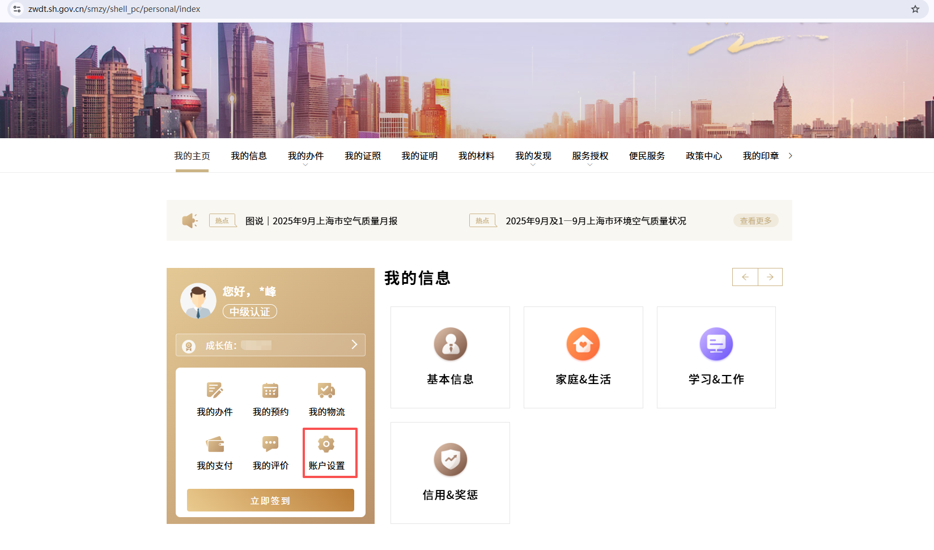This screenshot has width=934, height=550.
Task: Bookmark this page with star icon
Action: [x=915, y=9]
